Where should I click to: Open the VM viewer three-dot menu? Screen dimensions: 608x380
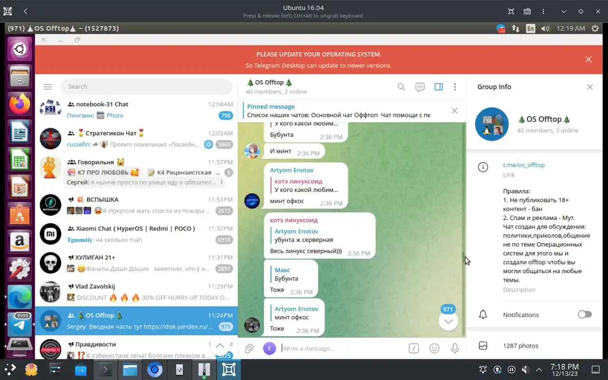pos(543,11)
